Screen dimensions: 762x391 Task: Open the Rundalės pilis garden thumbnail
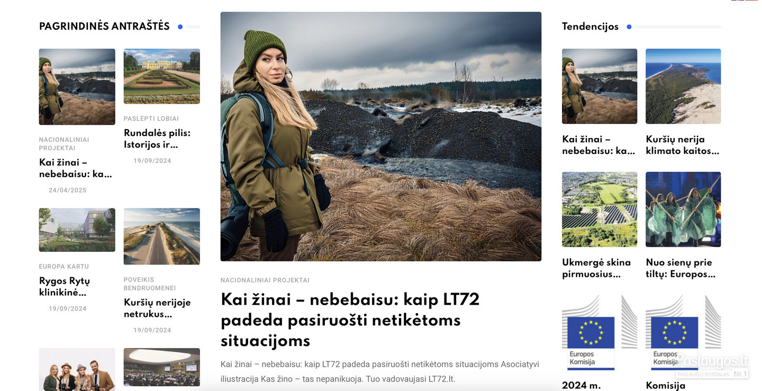click(161, 76)
